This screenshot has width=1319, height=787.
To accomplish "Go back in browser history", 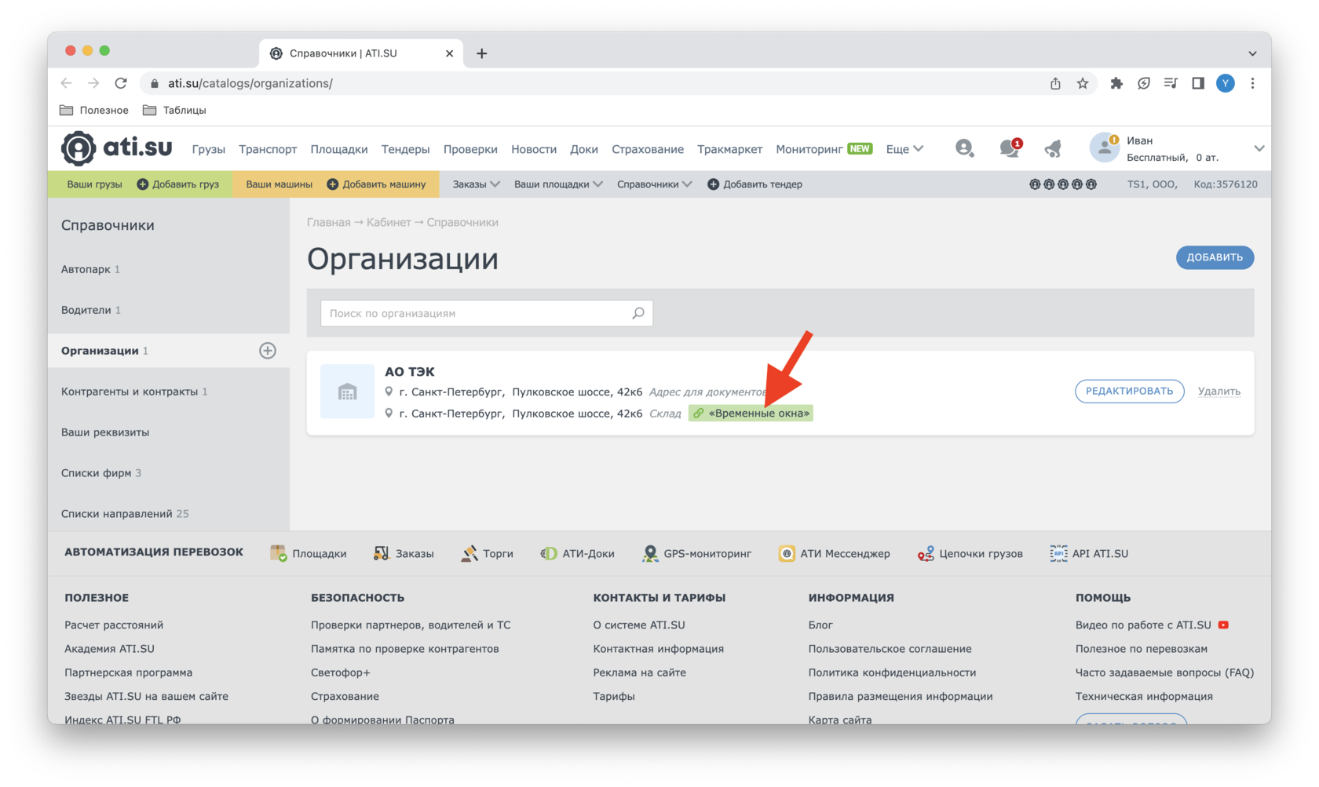I will tap(67, 83).
